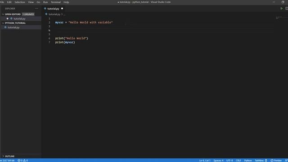Click tutorial.py in the breadcrumb

tap(54, 14)
